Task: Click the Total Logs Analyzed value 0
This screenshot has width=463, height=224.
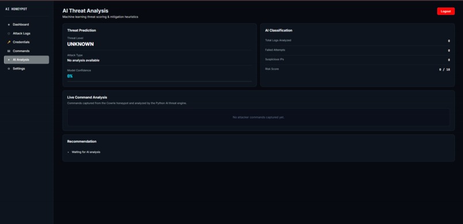Action: click(x=449, y=41)
